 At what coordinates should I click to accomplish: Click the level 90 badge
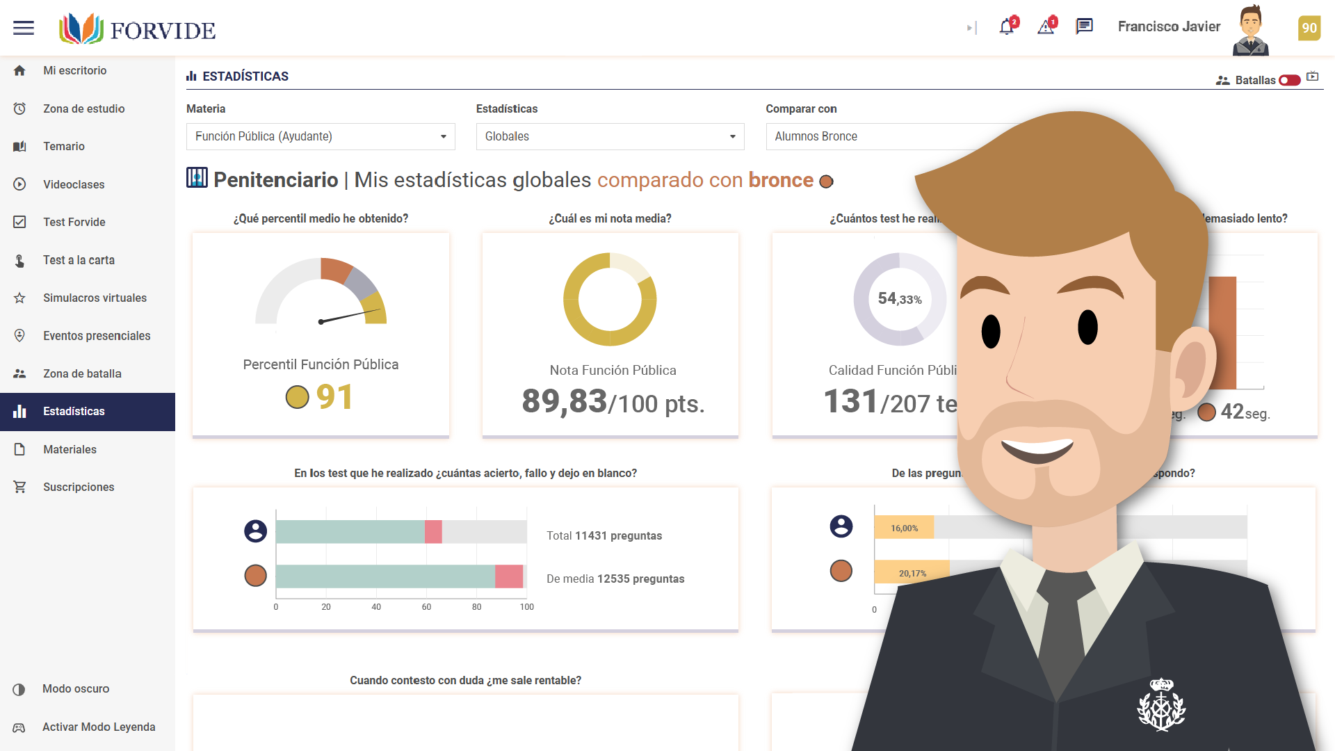tap(1309, 28)
